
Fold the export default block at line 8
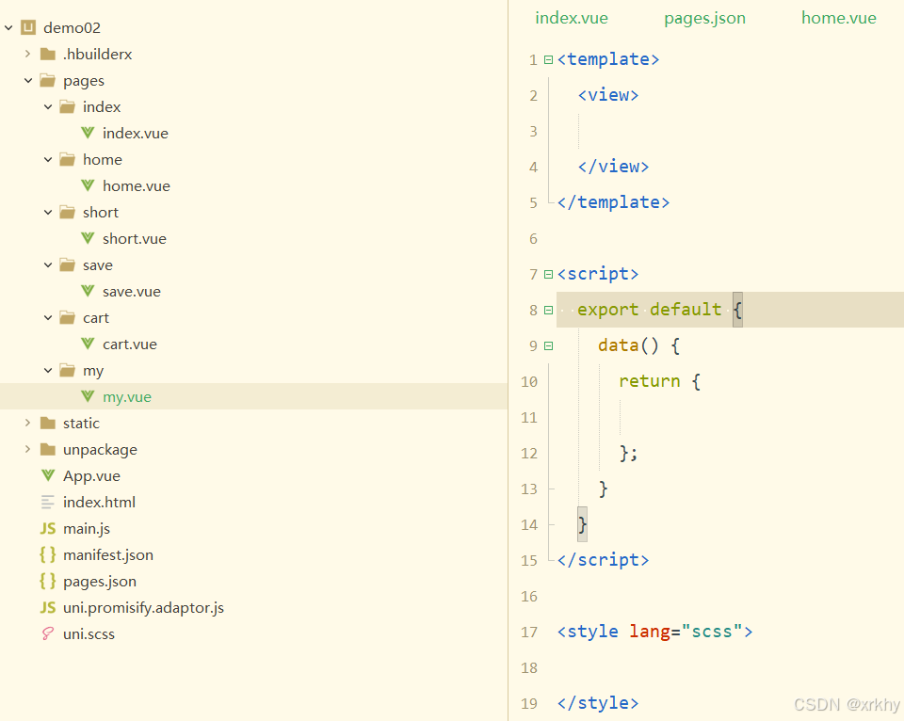548,310
